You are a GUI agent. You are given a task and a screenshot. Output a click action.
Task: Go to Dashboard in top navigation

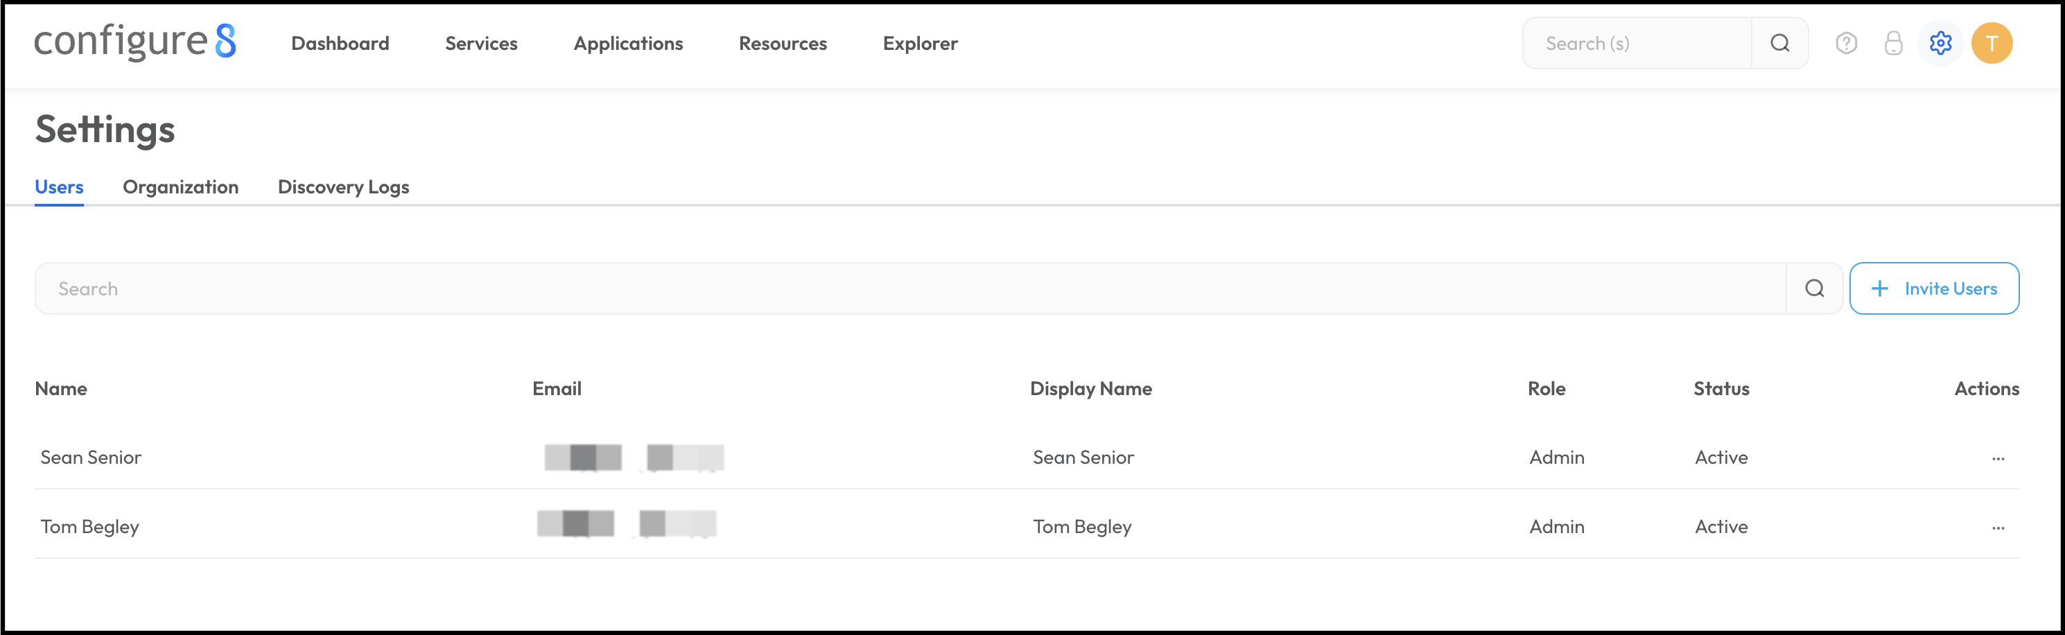click(x=340, y=43)
